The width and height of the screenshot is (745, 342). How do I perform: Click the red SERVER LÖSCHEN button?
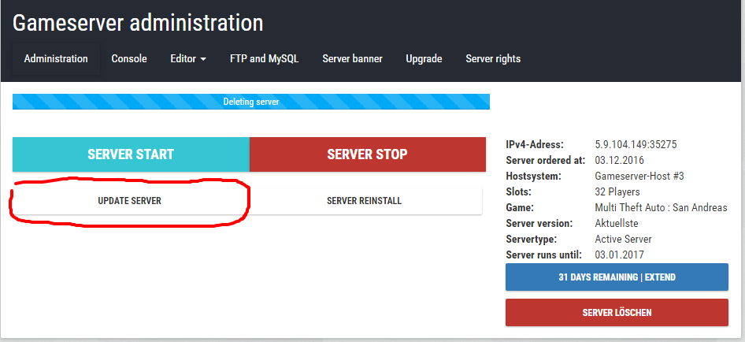click(x=617, y=313)
